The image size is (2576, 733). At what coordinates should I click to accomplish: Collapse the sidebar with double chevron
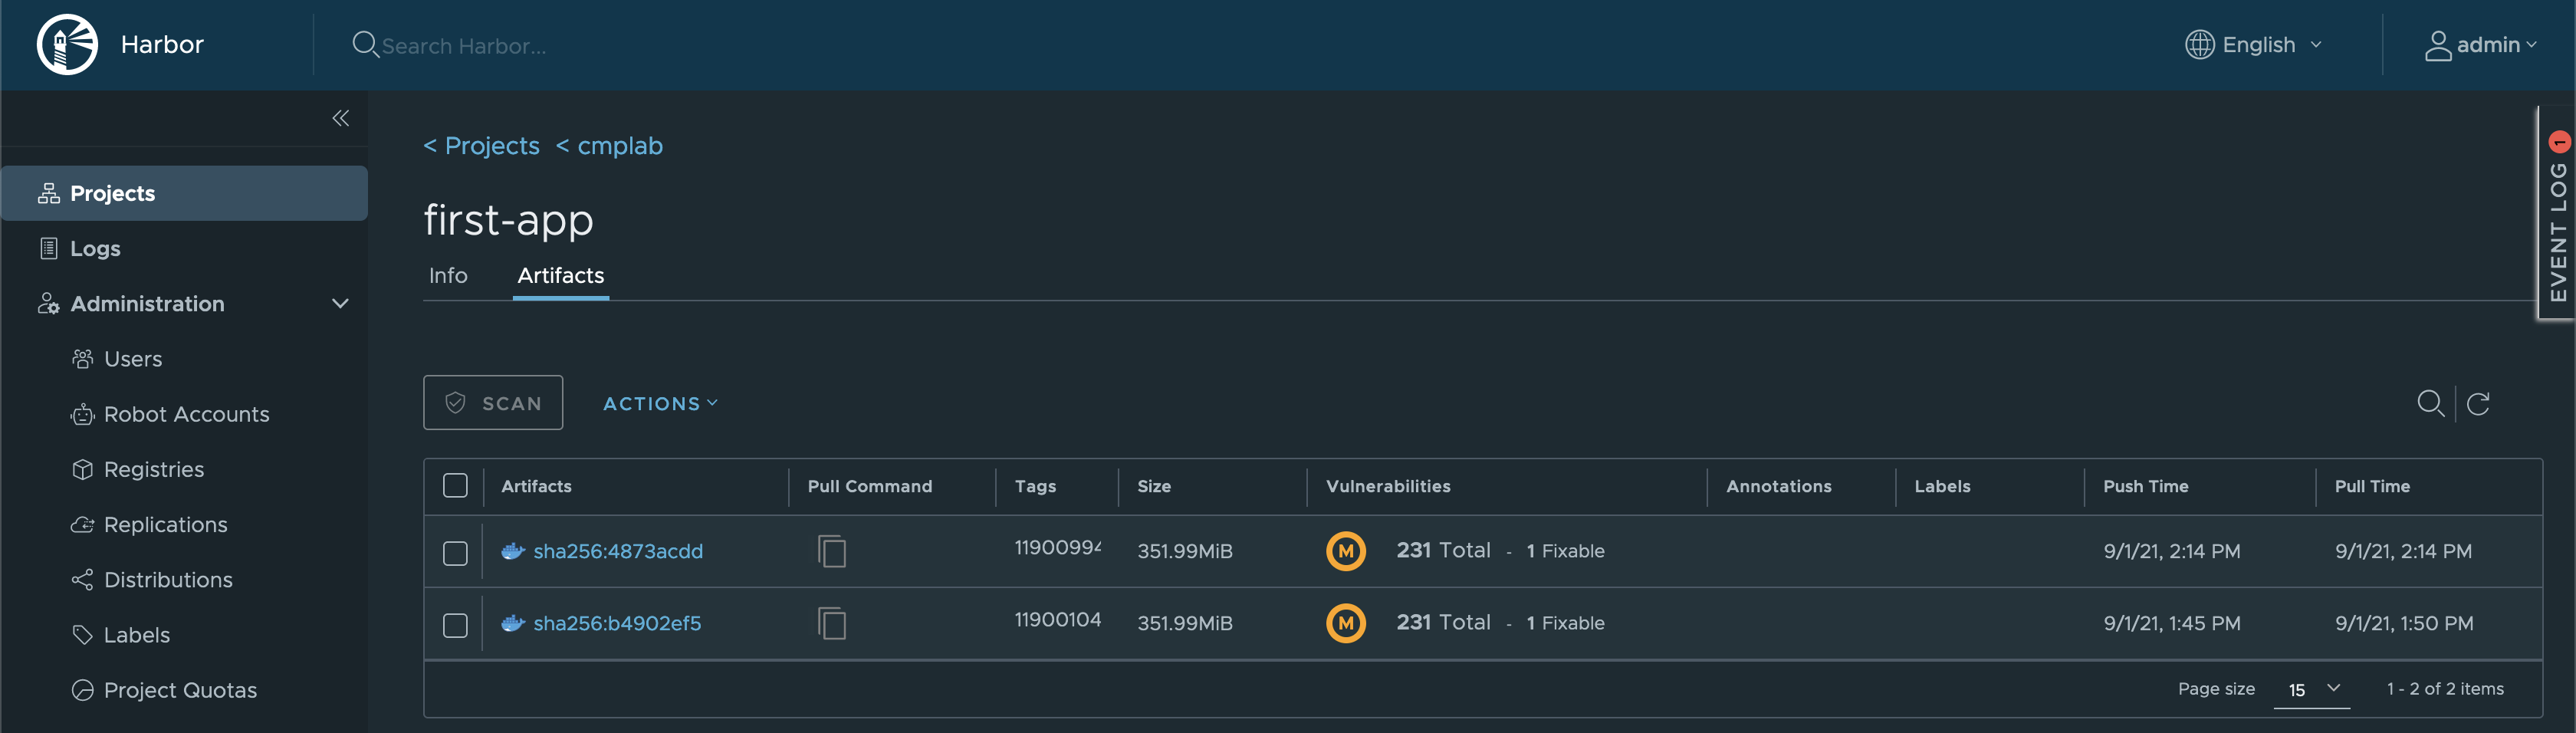[x=341, y=118]
